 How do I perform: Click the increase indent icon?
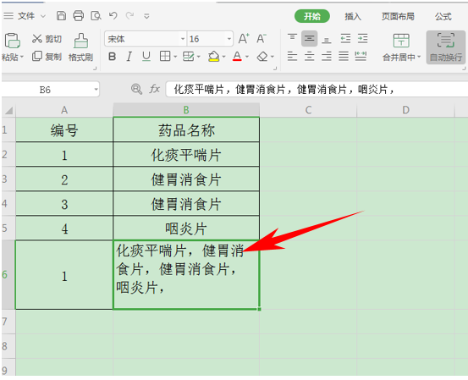point(363,38)
